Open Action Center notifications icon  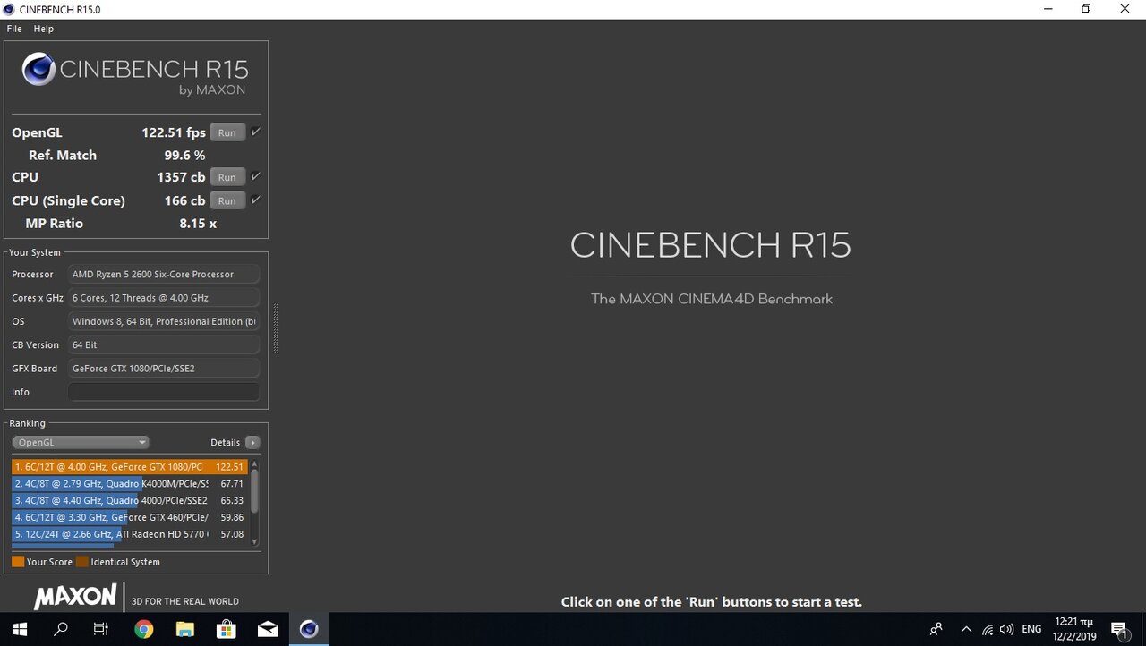[x=1119, y=629]
